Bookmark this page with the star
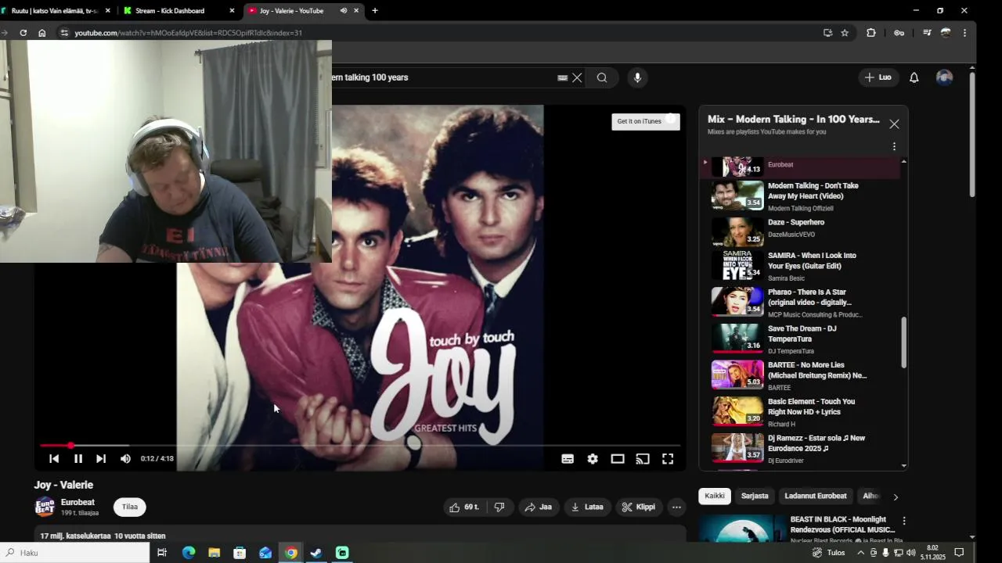The width and height of the screenshot is (1002, 563). pos(845,33)
